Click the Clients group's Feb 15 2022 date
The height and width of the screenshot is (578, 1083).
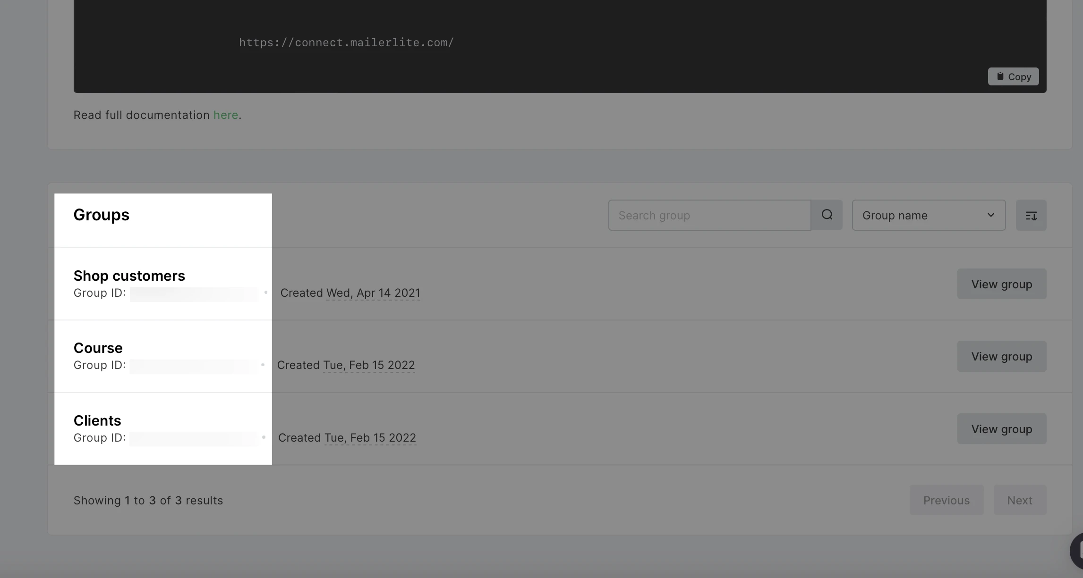[370, 438]
